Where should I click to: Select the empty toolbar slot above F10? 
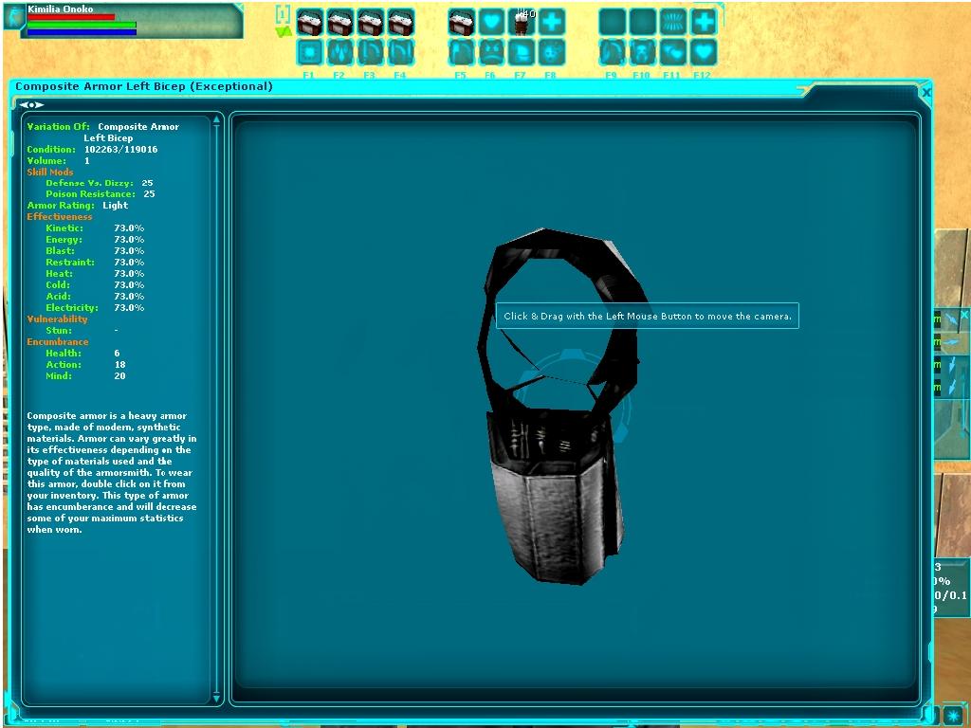643,23
